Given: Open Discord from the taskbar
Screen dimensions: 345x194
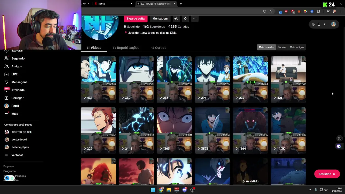Looking at the screenshot, I should point(185,190).
